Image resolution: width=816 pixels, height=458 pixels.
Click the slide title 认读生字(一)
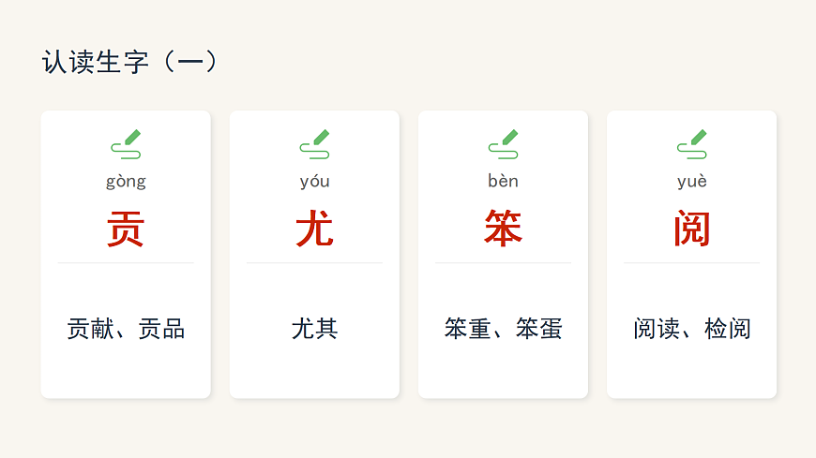pyautogui.click(x=130, y=63)
